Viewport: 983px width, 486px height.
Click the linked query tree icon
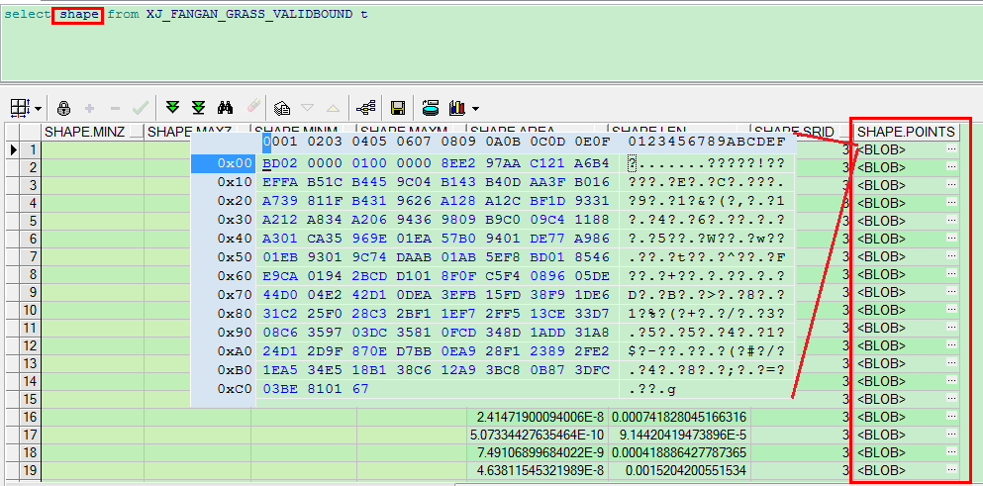(x=366, y=108)
